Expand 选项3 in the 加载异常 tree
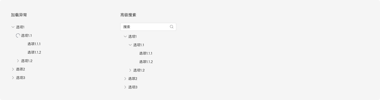This screenshot has width=380, height=100. (13, 78)
